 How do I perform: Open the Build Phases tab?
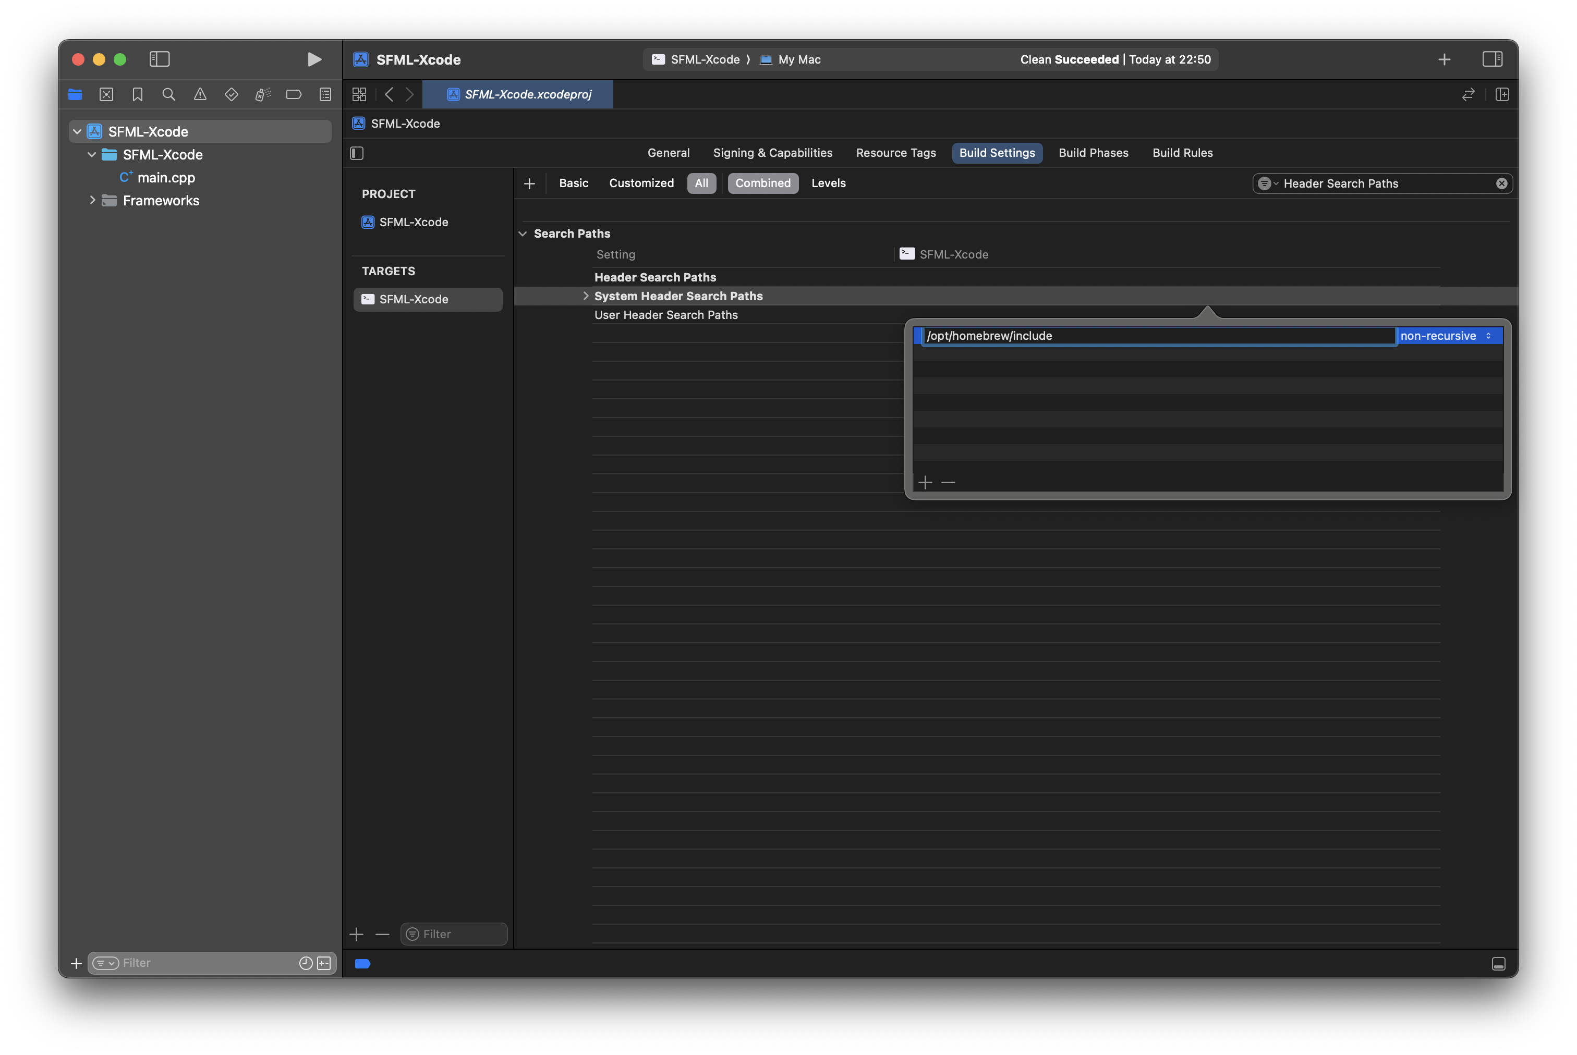coord(1093,153)
